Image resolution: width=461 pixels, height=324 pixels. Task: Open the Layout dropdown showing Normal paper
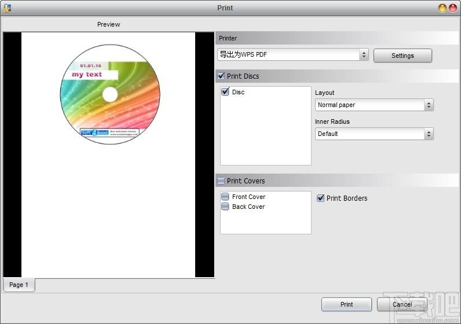pos(374,105)
